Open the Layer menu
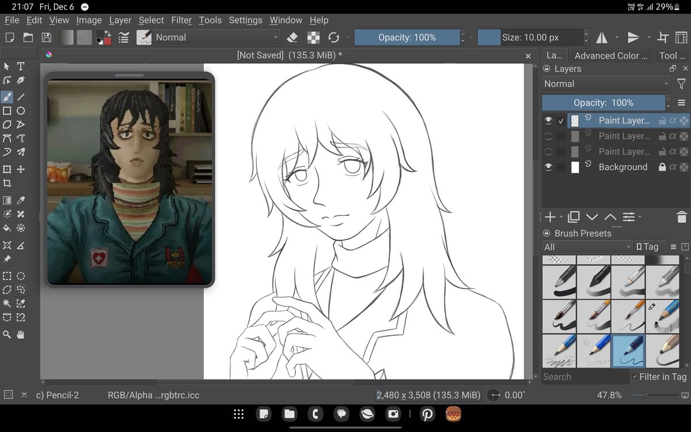Image resolution: width=691 pixels, height=432 pixels. coord(120,20)
